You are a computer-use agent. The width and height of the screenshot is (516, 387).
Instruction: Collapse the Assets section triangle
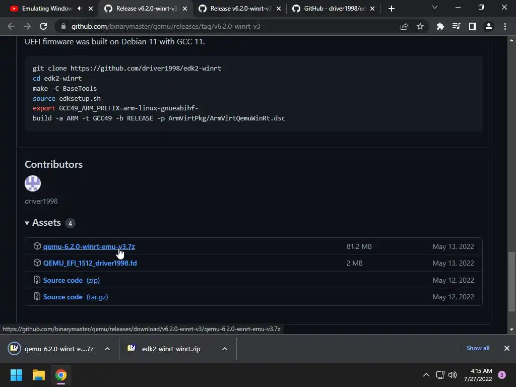point(27,223)
